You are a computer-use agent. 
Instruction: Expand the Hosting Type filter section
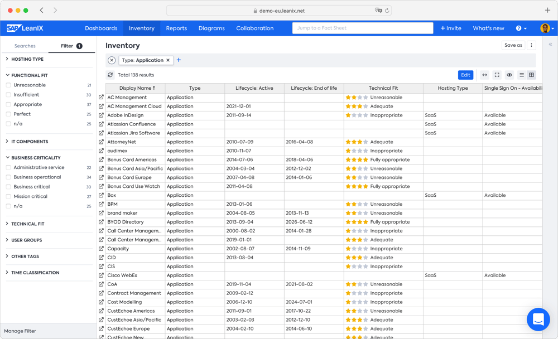(x=27, y=59)
